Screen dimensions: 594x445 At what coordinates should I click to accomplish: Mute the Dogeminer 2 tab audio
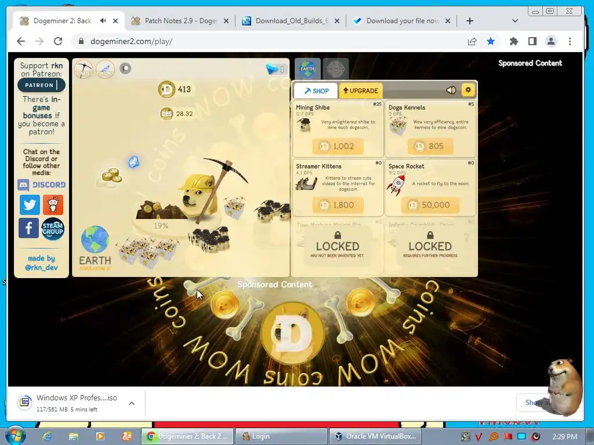[103, 21]
